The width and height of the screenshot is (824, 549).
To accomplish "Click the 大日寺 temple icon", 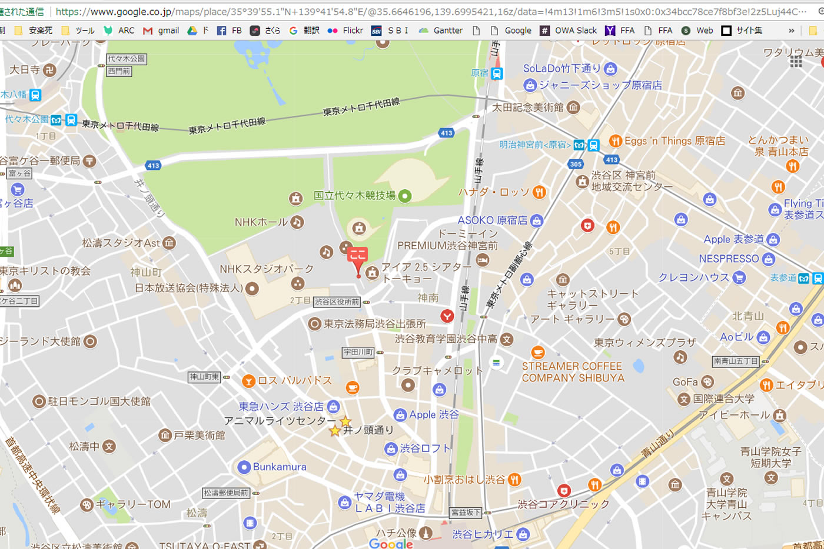I will tap(49, 70).
